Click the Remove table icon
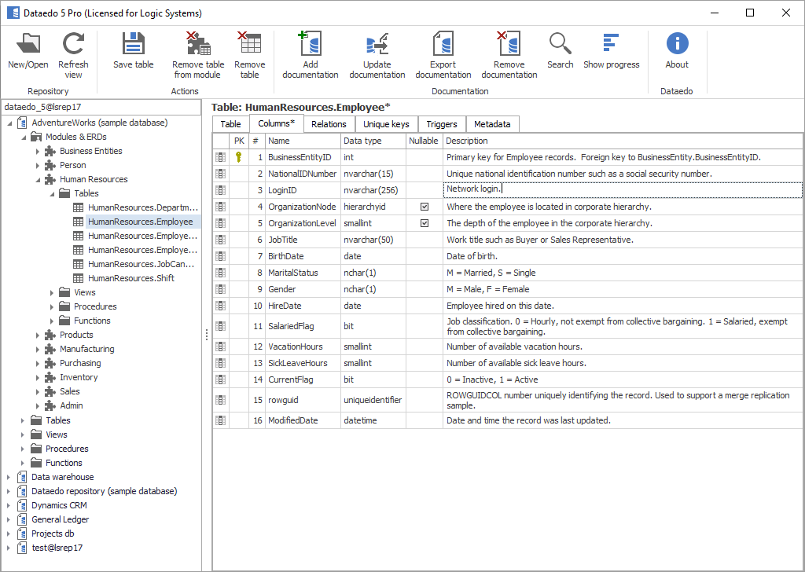The image size is (805, 572). (249, 43)
